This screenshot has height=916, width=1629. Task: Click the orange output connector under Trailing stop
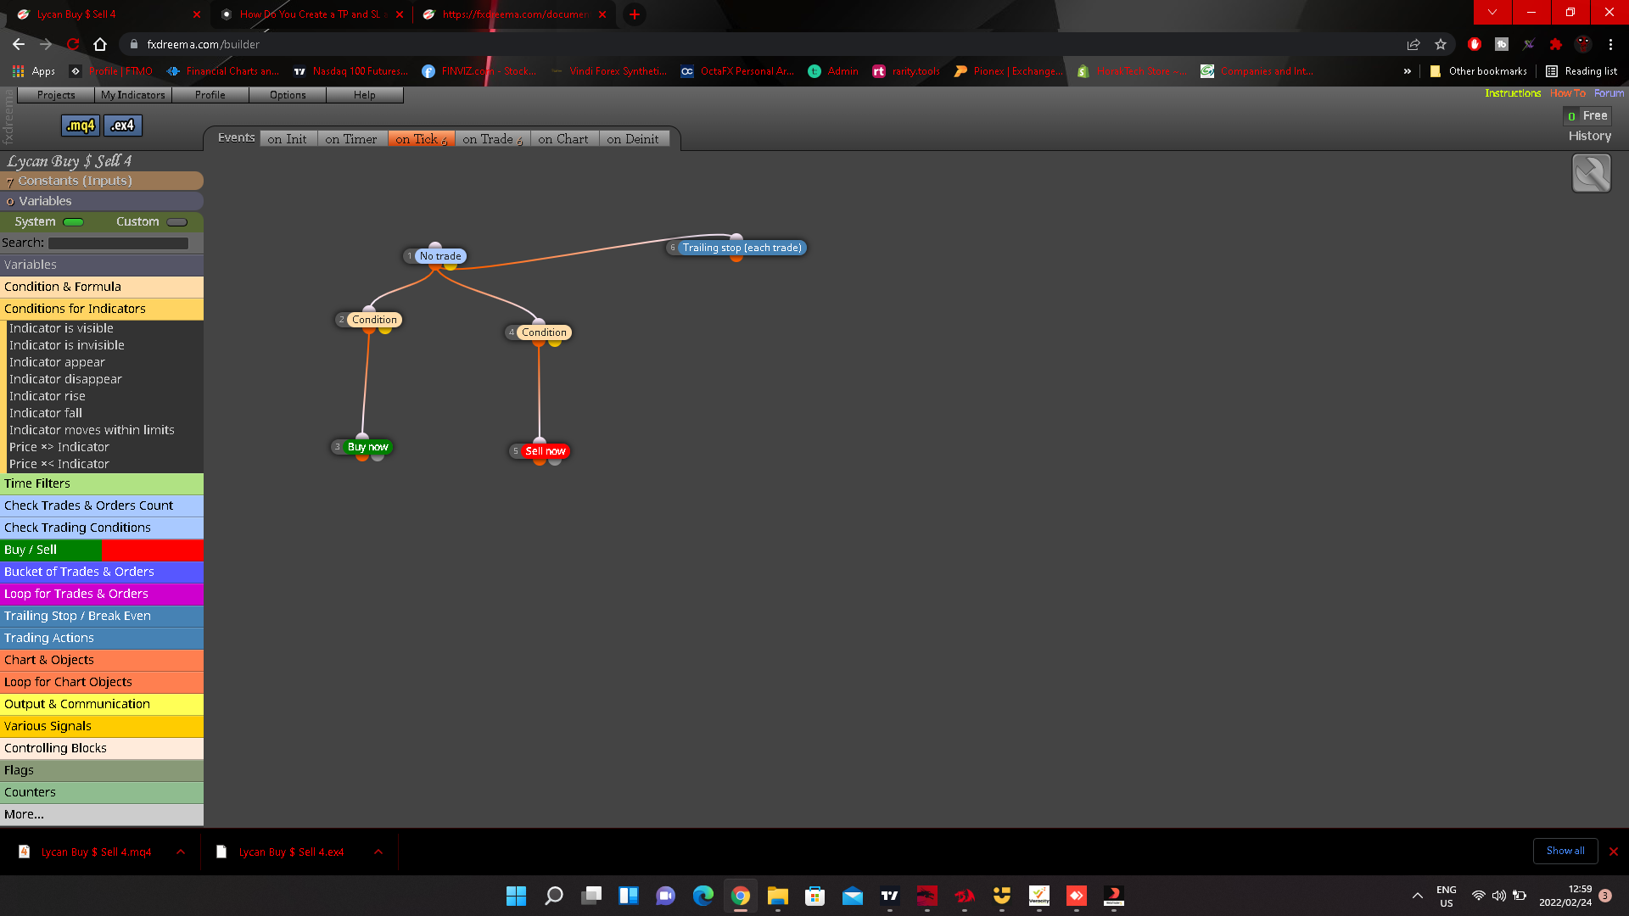tap(736, 257)
